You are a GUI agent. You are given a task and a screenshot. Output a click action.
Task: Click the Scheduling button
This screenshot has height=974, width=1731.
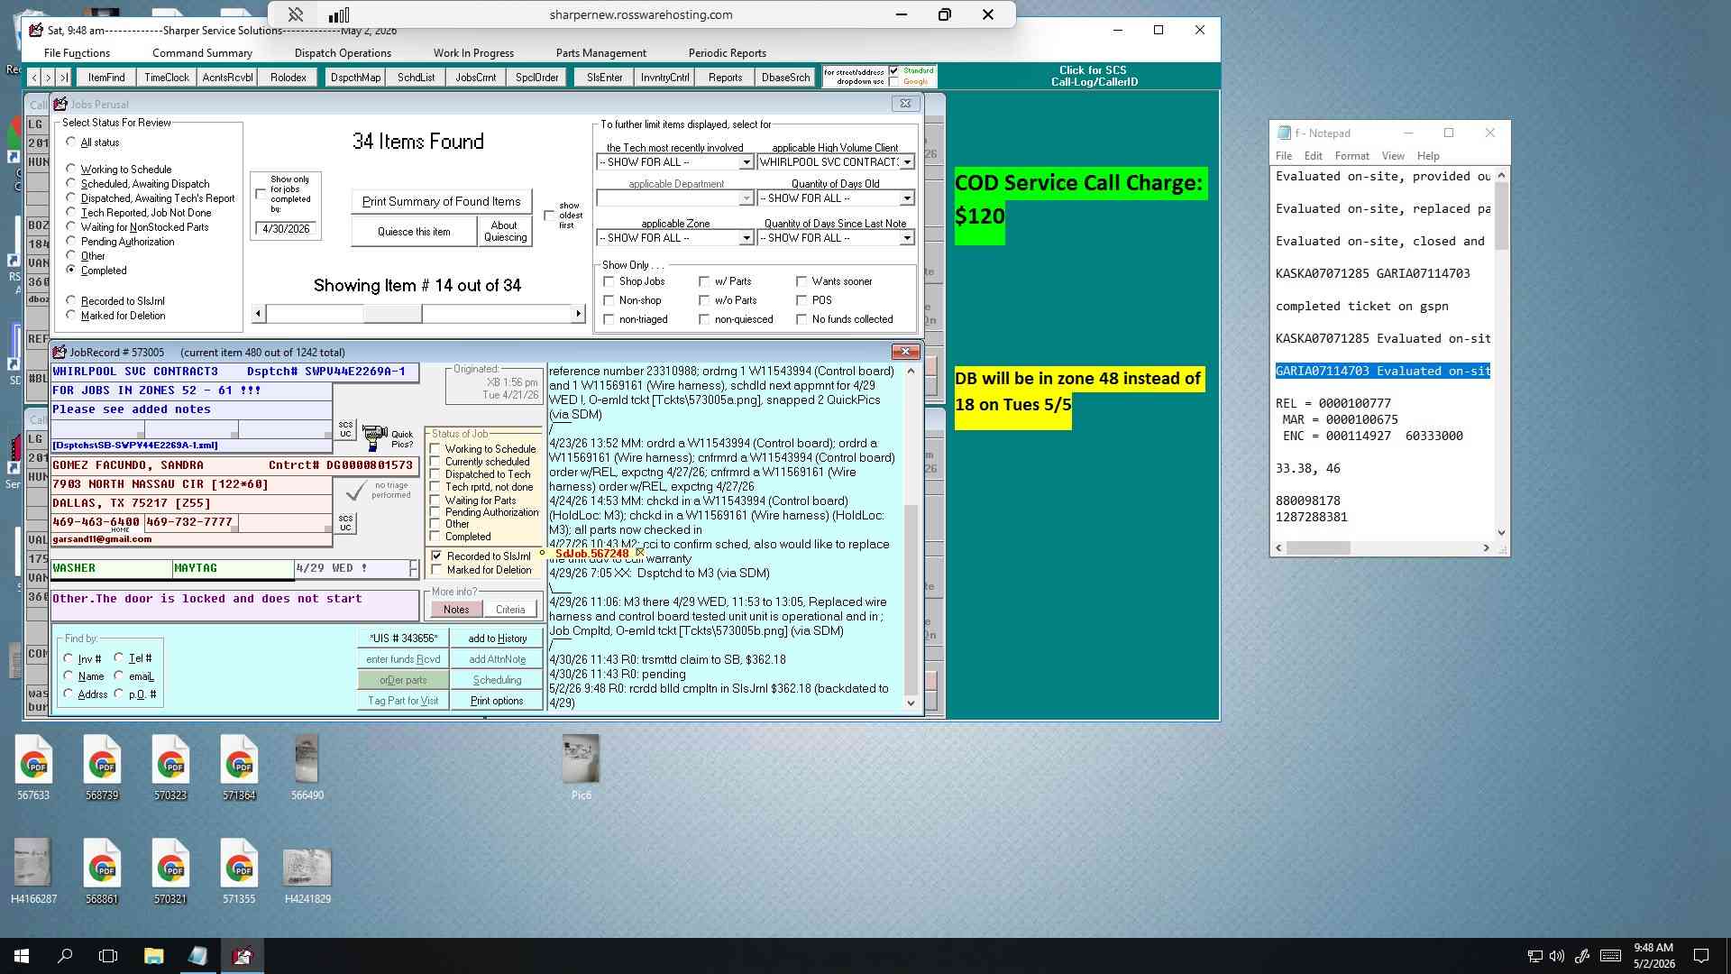coord(497,680)
